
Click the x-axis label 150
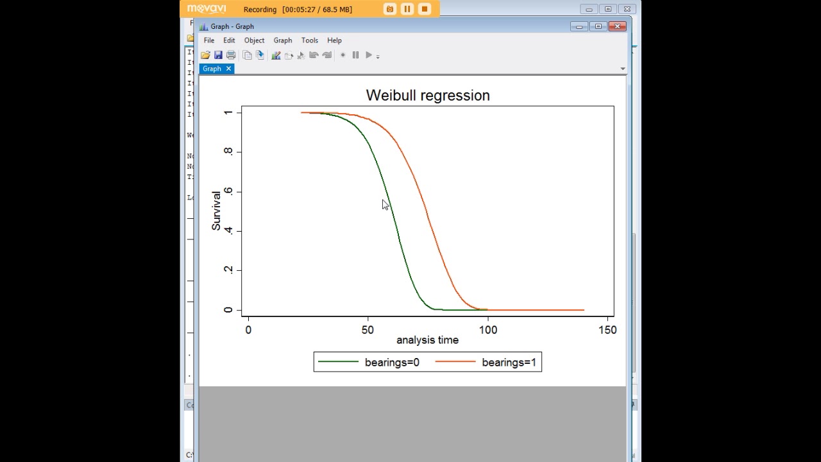click(607, 330)
